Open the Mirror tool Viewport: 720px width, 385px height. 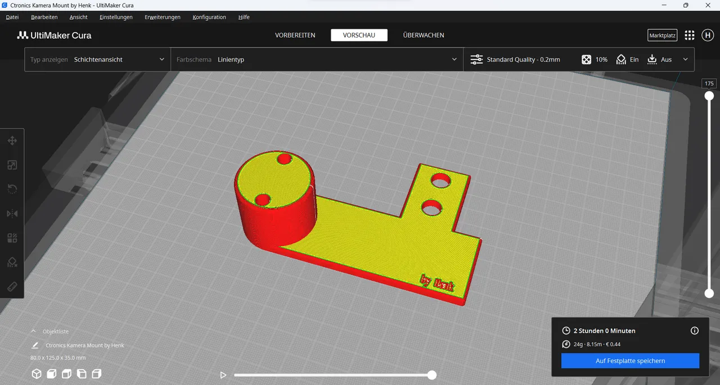point(12,213)
